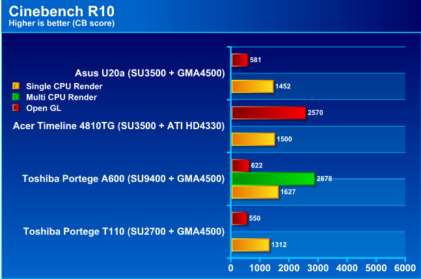Select the 'Multi CPU Render' legend label
Image resolution: width=421 pixels, height=279 pixels.
tap(61, 97)
